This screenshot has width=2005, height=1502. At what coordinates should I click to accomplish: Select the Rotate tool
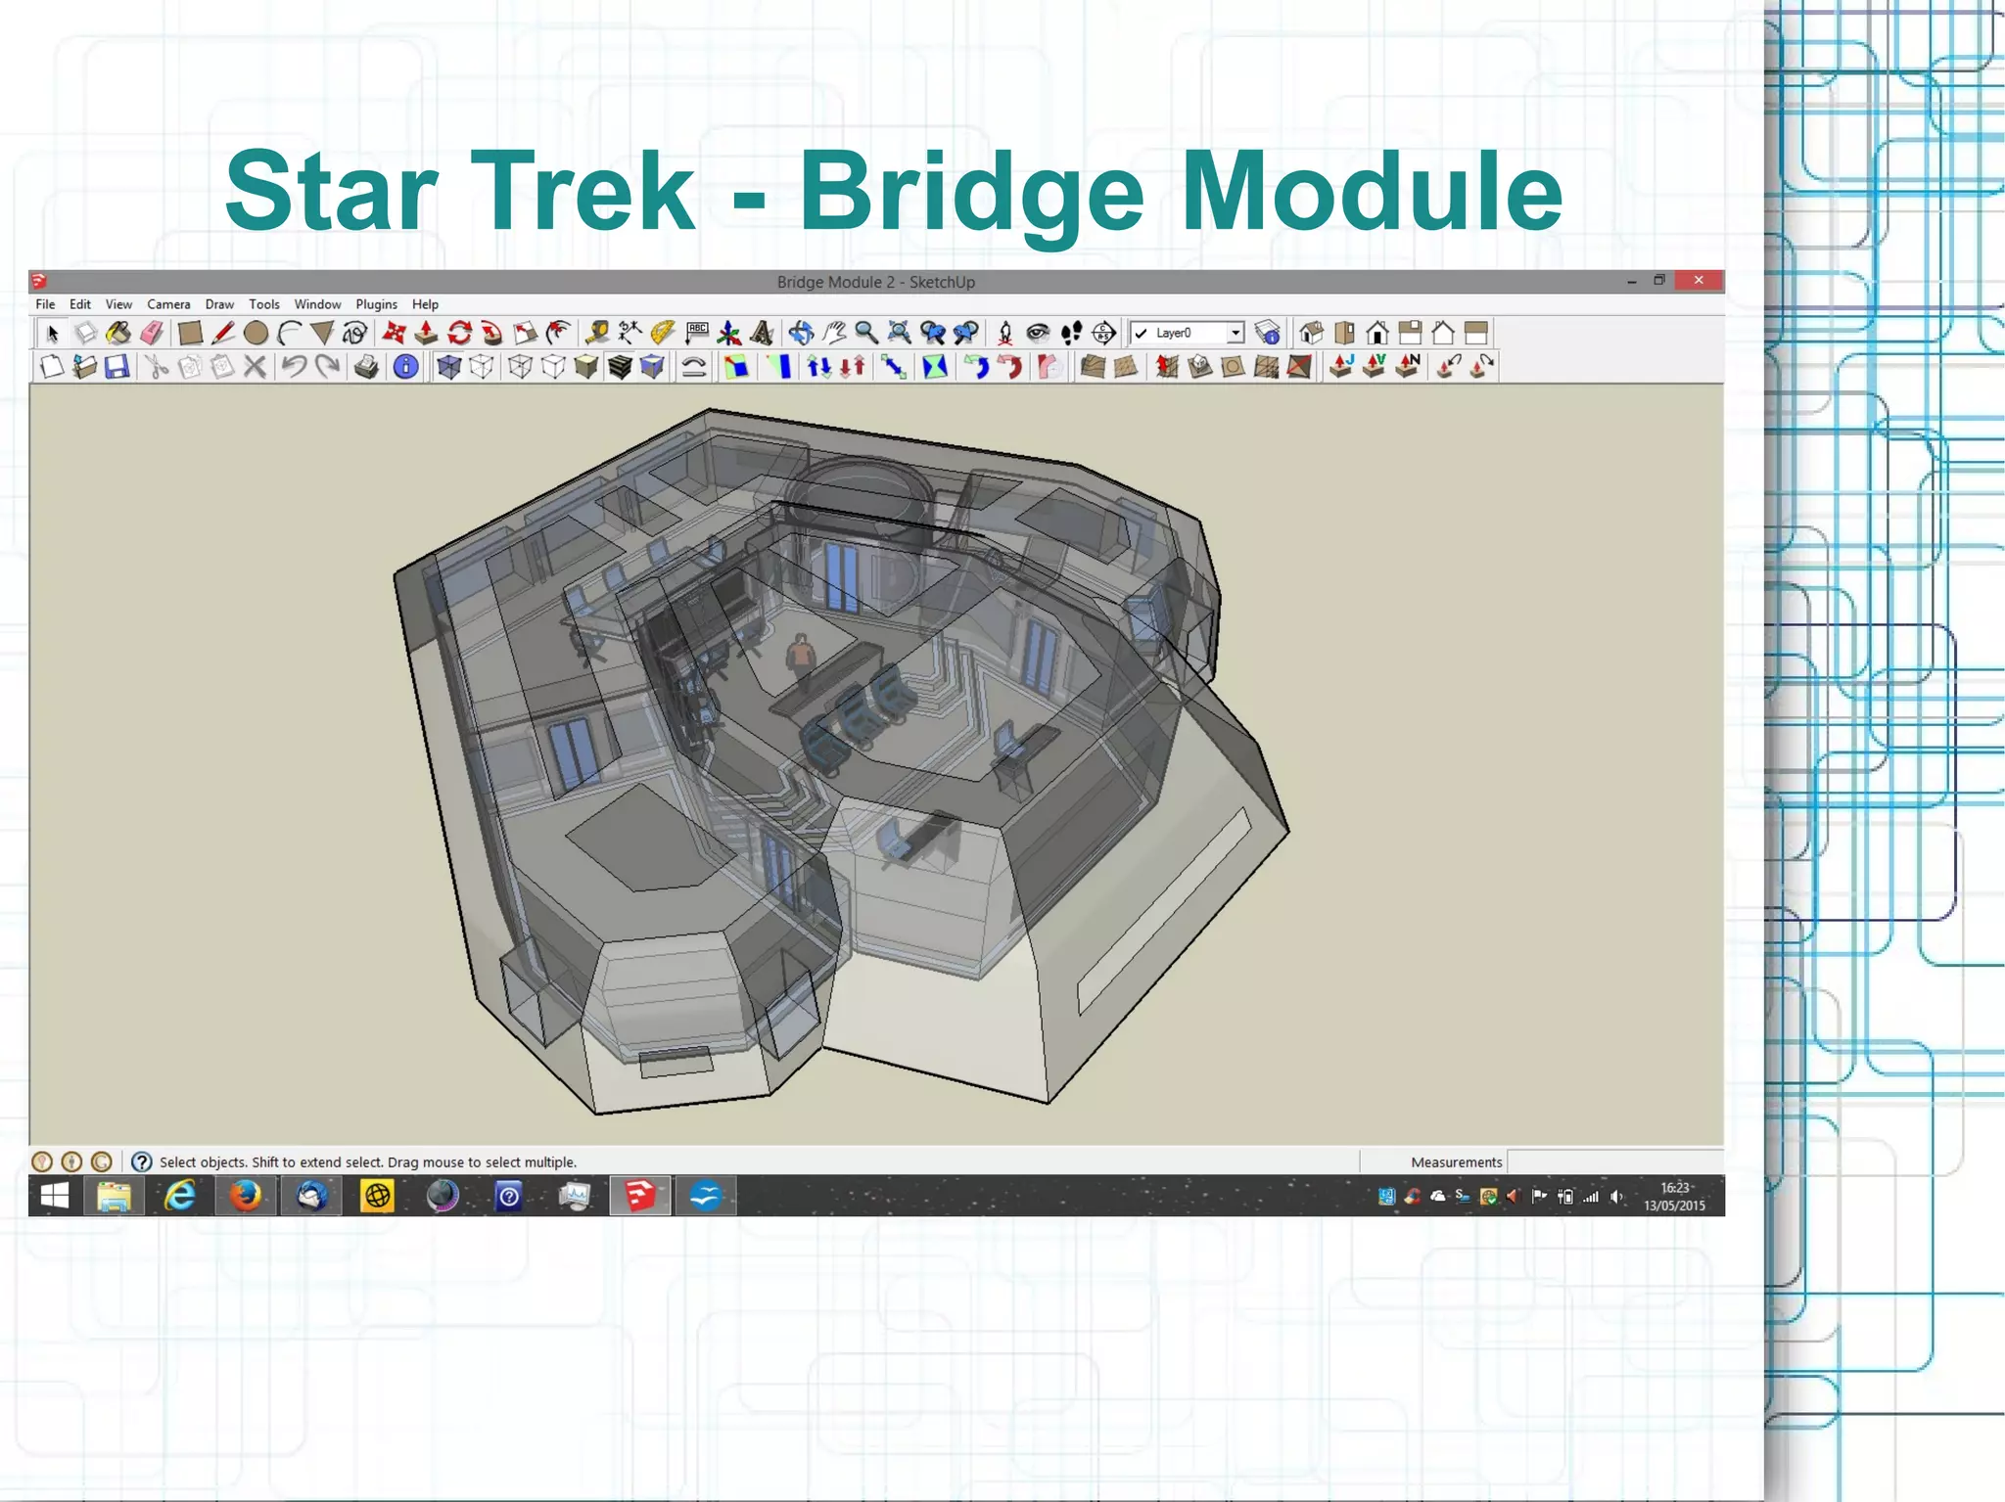click(459, 333)
